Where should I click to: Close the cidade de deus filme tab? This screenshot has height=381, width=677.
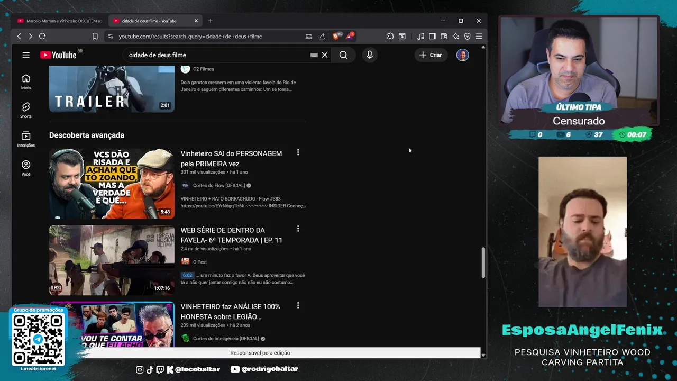(196, 21)
